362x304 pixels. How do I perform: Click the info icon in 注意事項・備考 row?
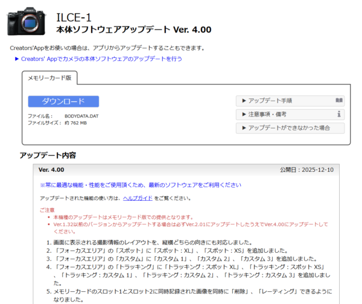(x=339, y=114)
